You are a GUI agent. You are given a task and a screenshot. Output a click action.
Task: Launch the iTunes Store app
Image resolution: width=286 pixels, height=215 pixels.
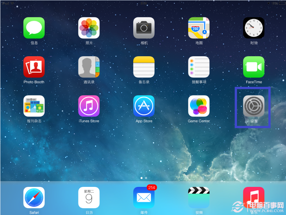[89, 106]
